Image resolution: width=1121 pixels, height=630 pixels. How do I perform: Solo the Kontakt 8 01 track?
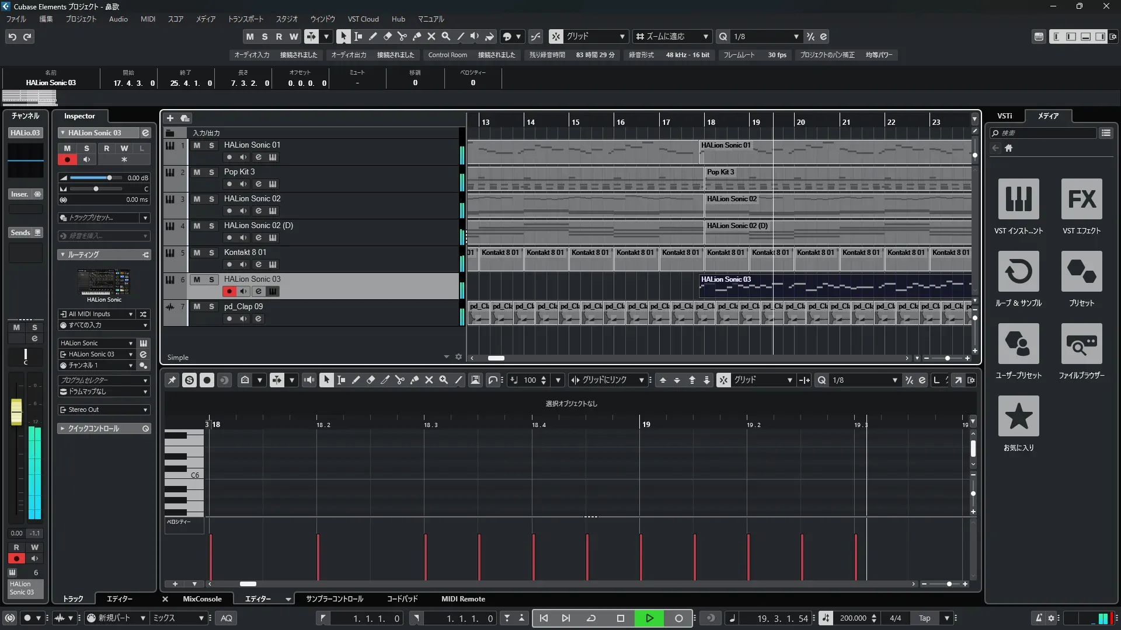tap(211, 253)
